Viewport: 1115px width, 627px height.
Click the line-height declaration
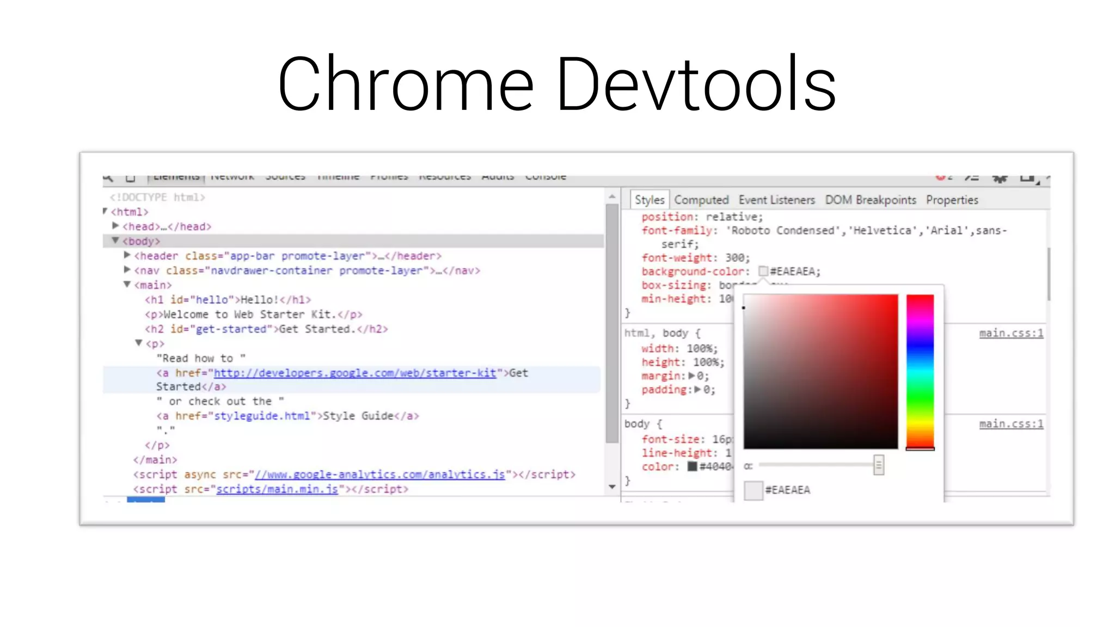(687, 453)
